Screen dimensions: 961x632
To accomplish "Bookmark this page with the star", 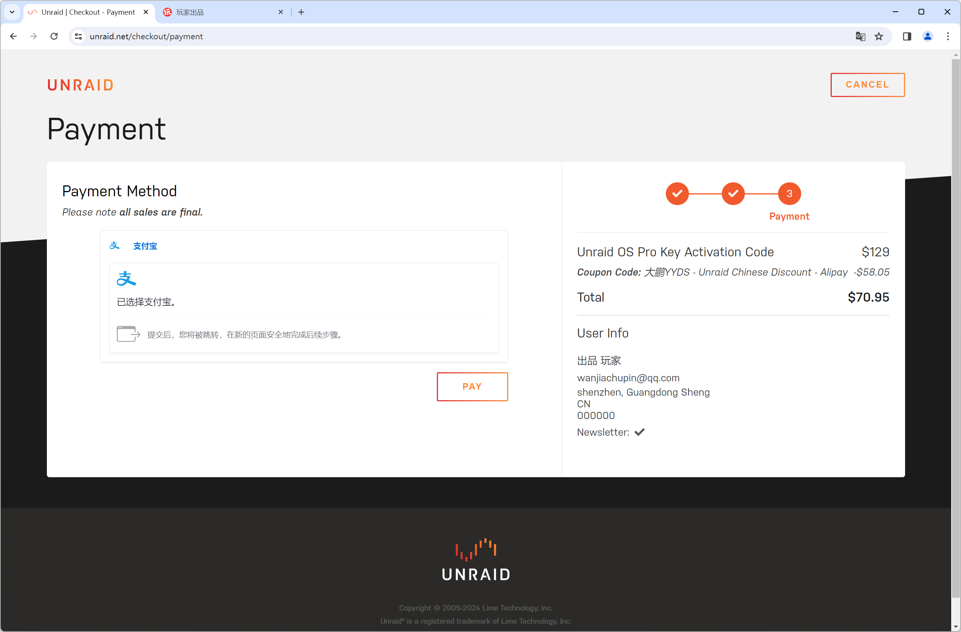I will [x=879, y=36].
